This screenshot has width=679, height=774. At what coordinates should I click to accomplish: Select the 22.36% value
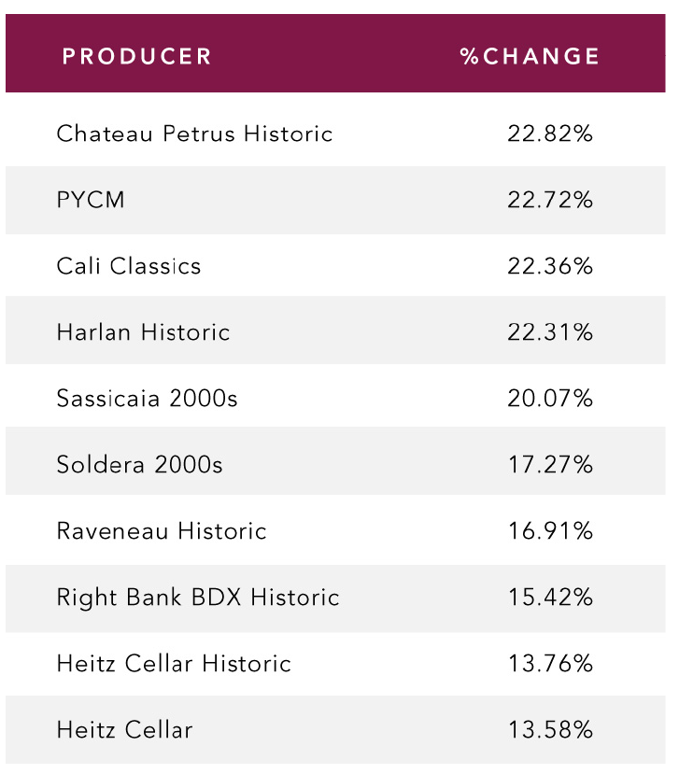point(550,266)
